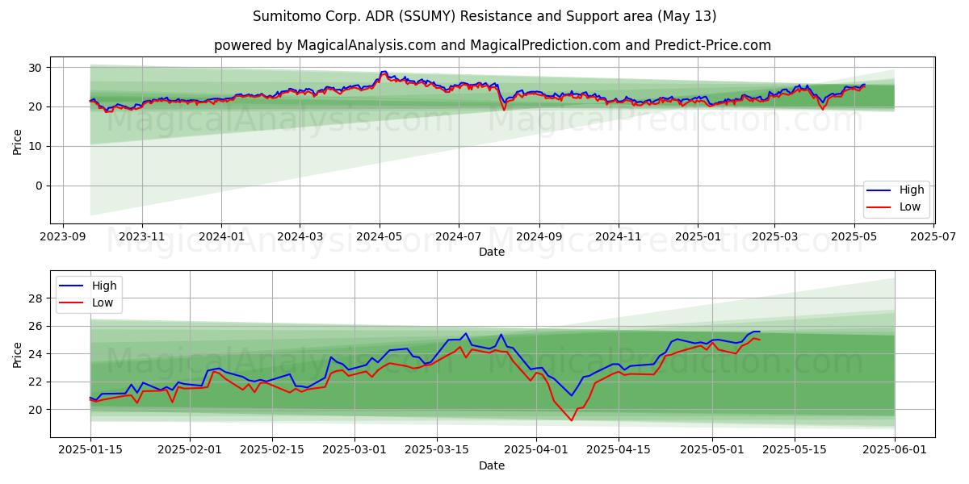The width and height of the screenshot is (969, 484).
Task: Click the '2025-05-15' date label on lower axis
Action: coord(795,450)
